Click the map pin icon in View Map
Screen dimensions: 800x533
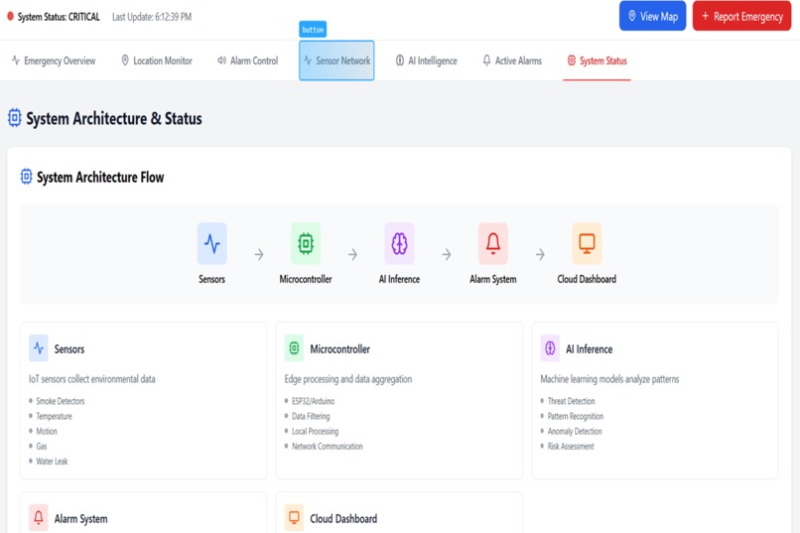point(631,16)
